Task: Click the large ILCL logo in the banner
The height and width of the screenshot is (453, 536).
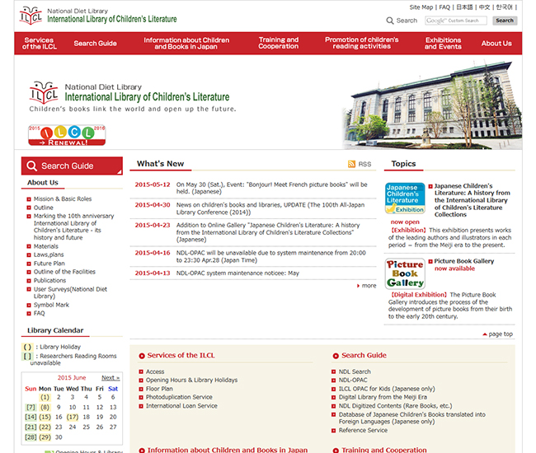Action: (44, 92)
